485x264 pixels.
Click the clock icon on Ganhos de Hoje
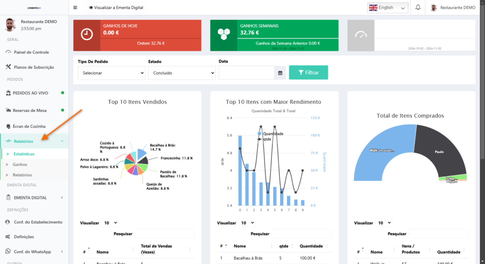click(x=87, y=35)
